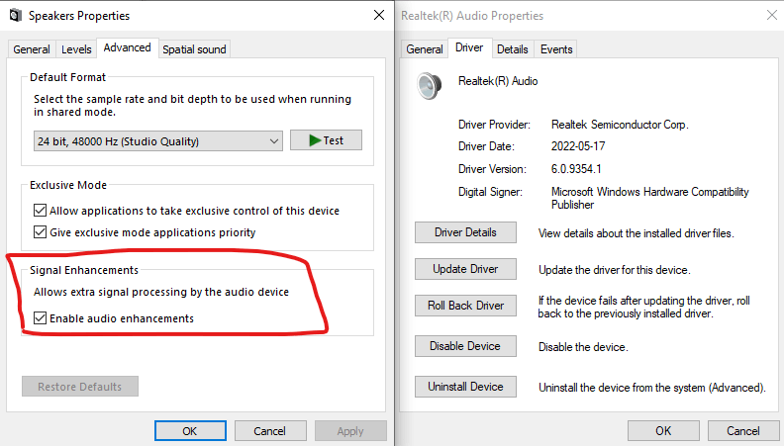This screenshot has height=446, width=784.
Task: Open the Events tab
Action: tap(556, 49)
